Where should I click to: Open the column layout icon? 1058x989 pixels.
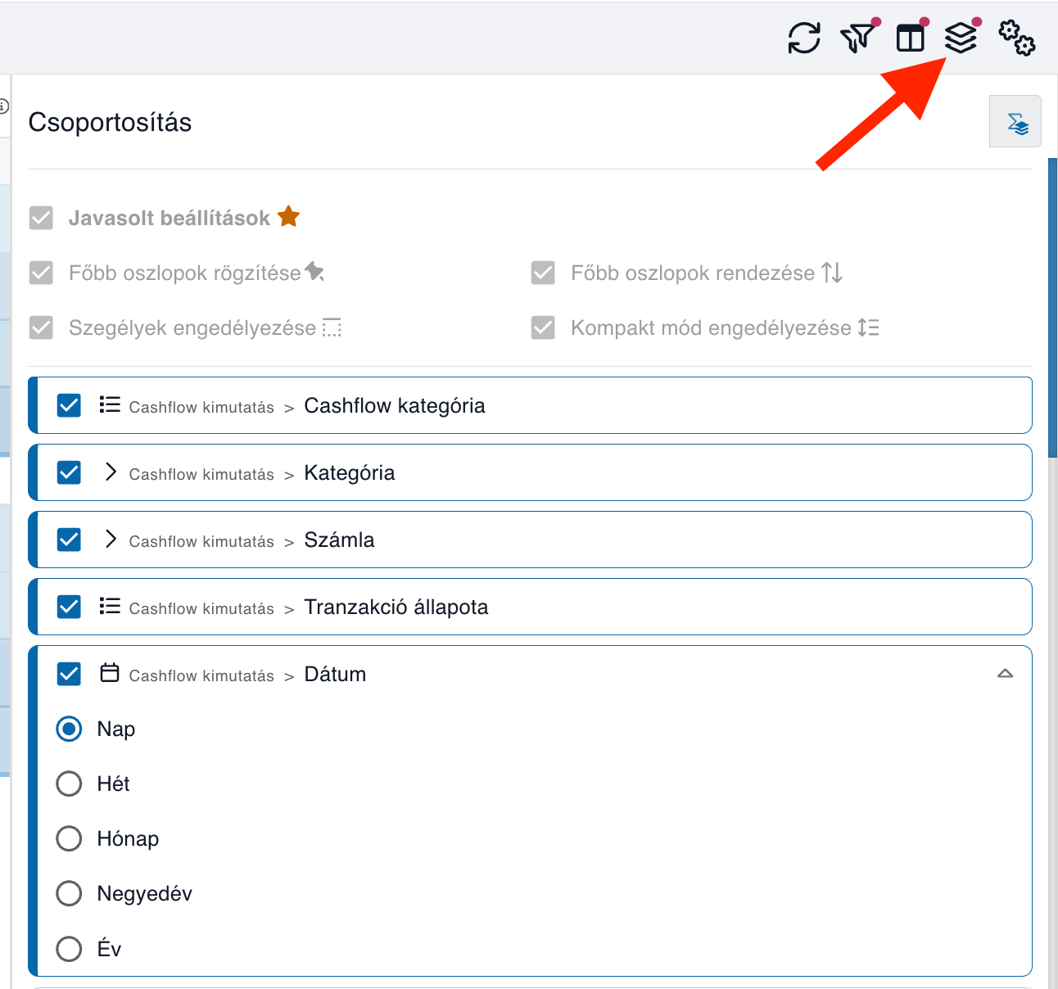click(911, 38)
